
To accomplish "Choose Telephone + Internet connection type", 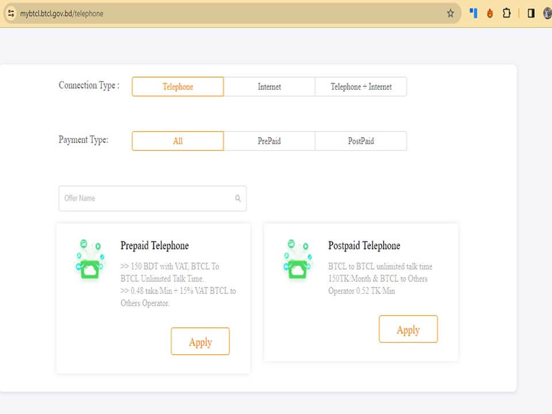I will click(x=361, y=87).
